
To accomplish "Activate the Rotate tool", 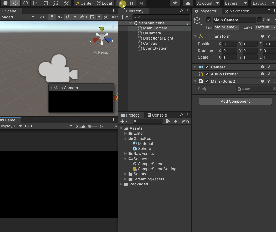I will tap(26, 3).
